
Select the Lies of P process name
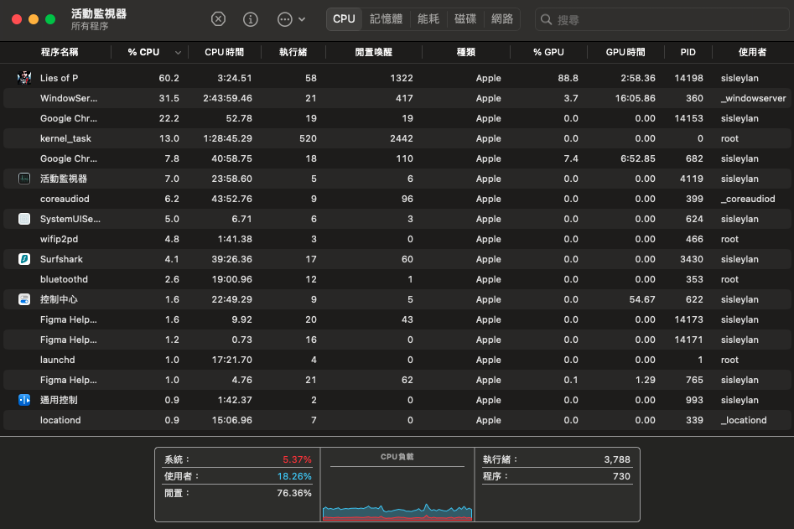coord(60,78)
